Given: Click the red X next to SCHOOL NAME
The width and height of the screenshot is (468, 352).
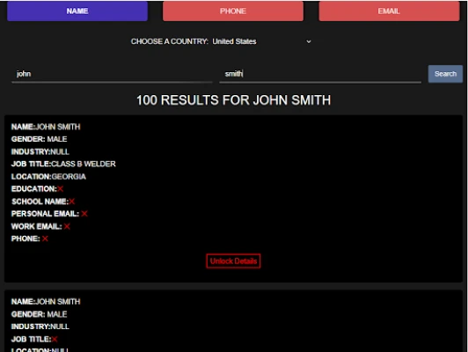Looking at the screenshot, I should click(x=72, y=202).
